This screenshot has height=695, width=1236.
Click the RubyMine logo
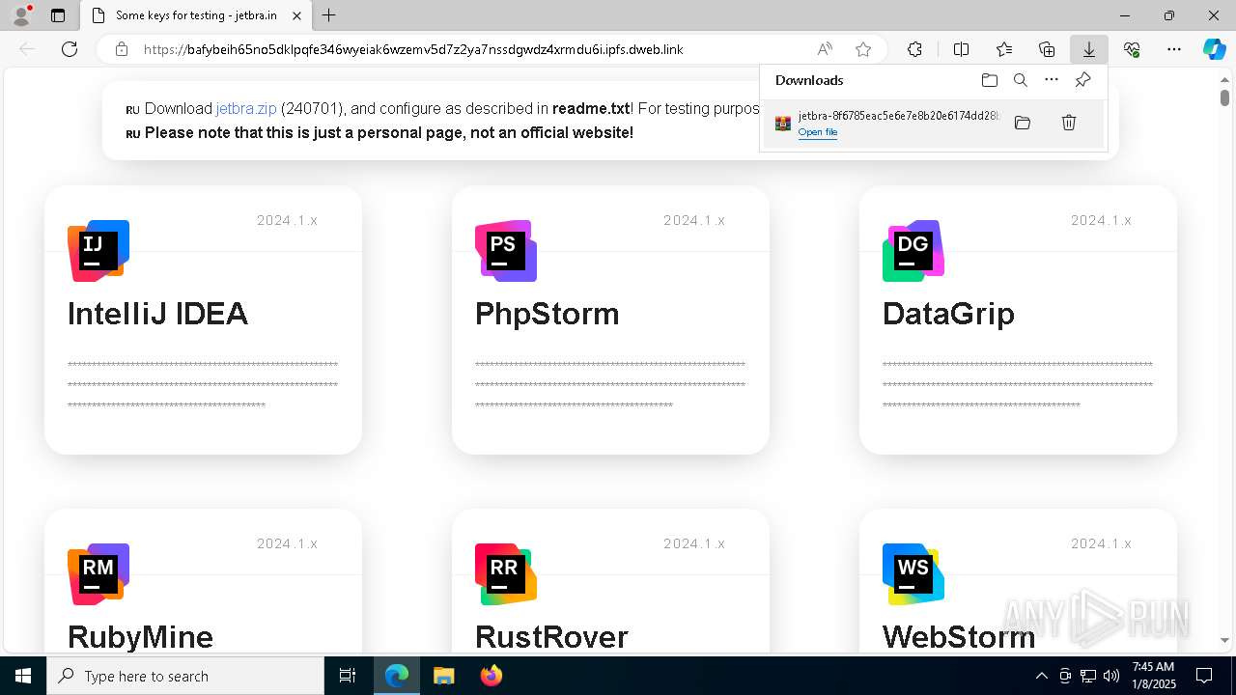[x=98, y=574]
